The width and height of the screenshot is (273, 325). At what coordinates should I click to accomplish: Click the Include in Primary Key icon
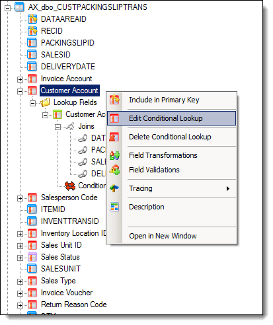tap(114, 100)
